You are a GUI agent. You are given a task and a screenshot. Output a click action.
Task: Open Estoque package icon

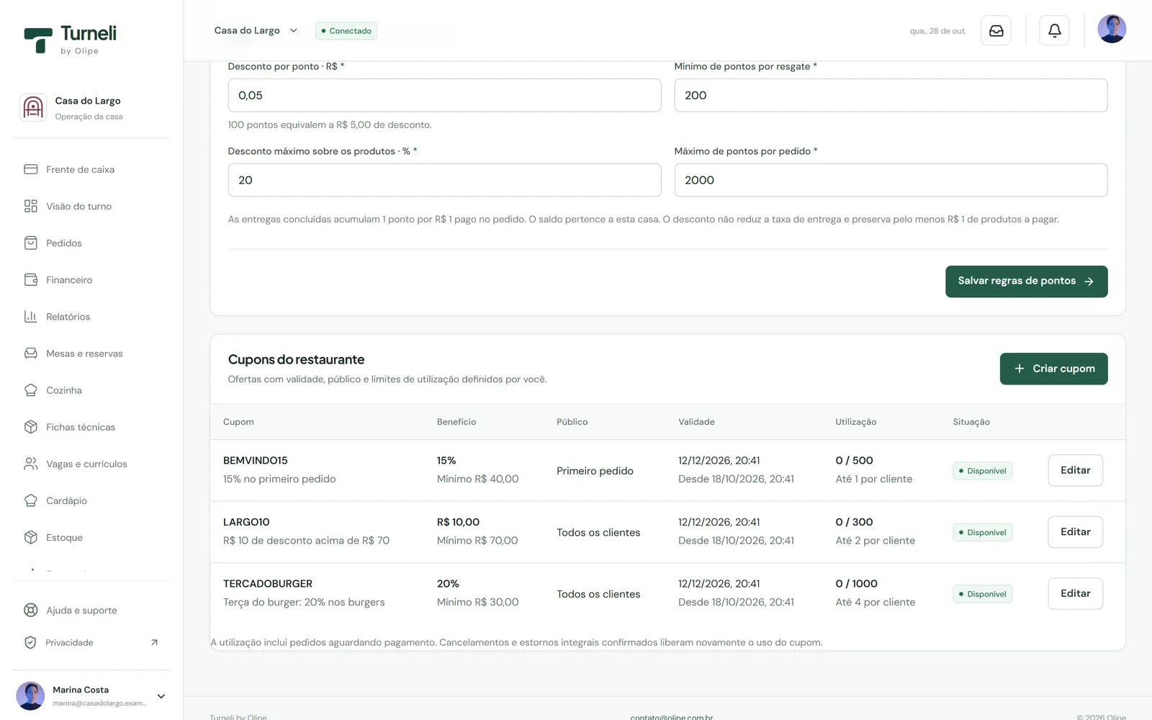tap(31, 537)
